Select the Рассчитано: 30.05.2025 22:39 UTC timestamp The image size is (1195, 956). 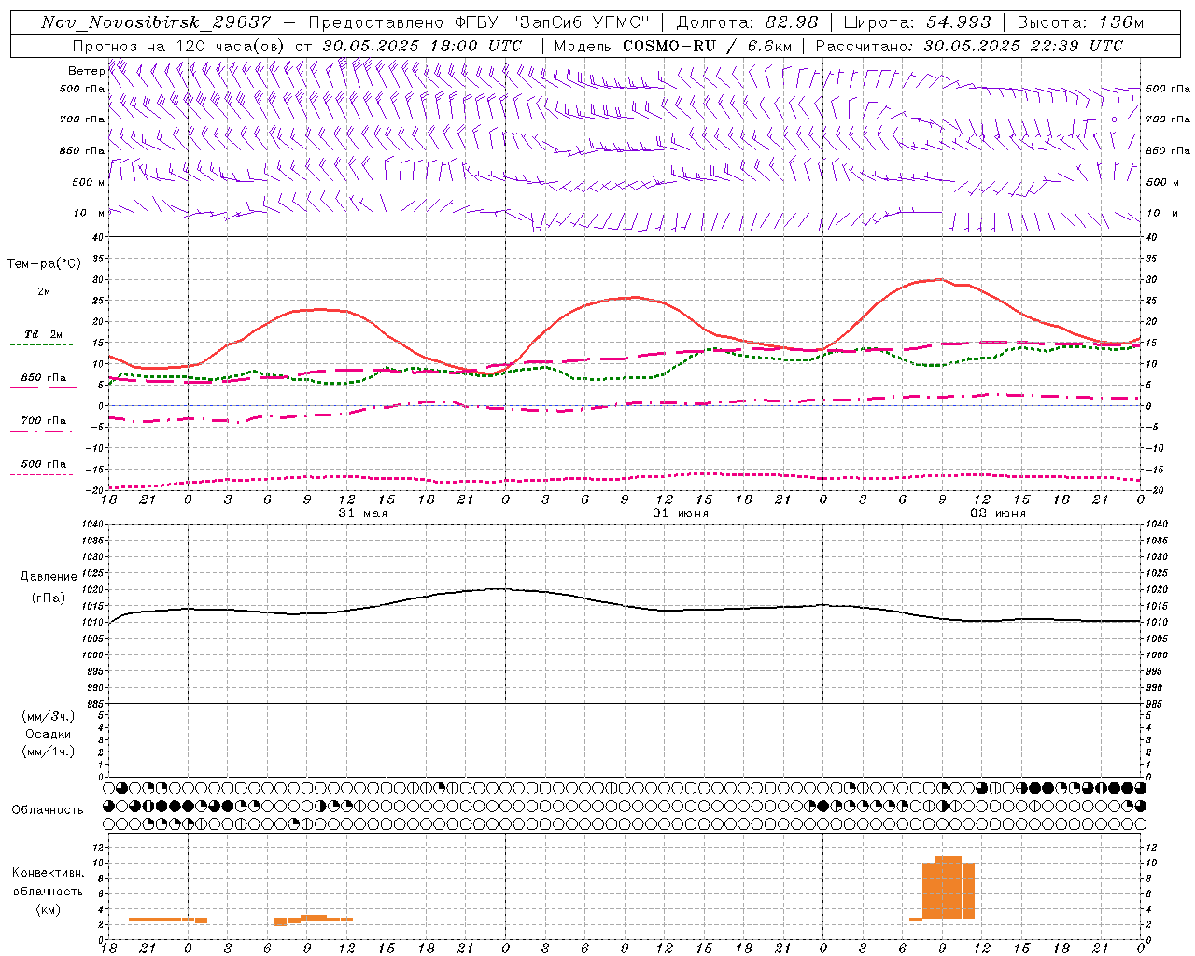pos(969,46)
